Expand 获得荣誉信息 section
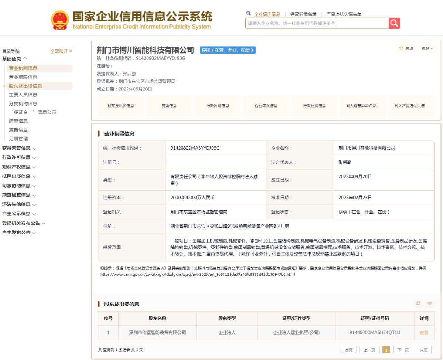The image size is (443, 360). coord(19,148)
